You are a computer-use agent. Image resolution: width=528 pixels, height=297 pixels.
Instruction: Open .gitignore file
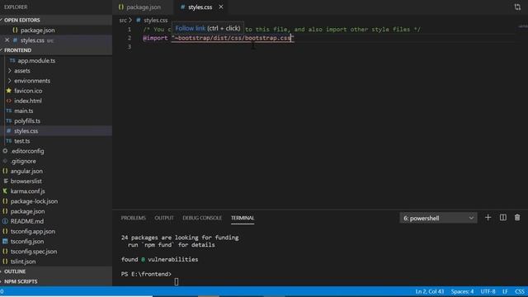23,162
